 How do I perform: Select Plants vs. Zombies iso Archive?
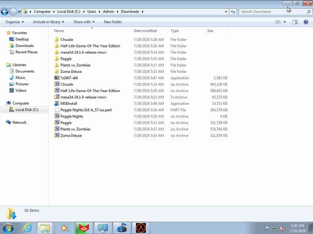click(75, 129)
